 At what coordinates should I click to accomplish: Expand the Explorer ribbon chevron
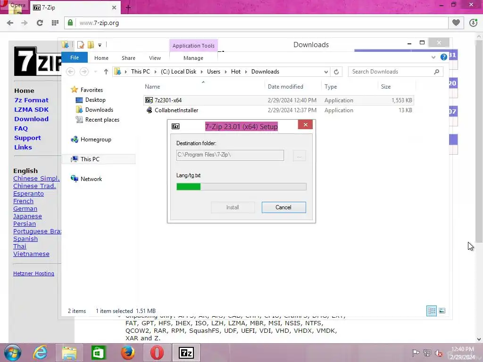433,57
